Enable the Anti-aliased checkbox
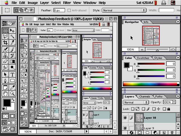Screen dimensions: 181x136 pos(69,10)
